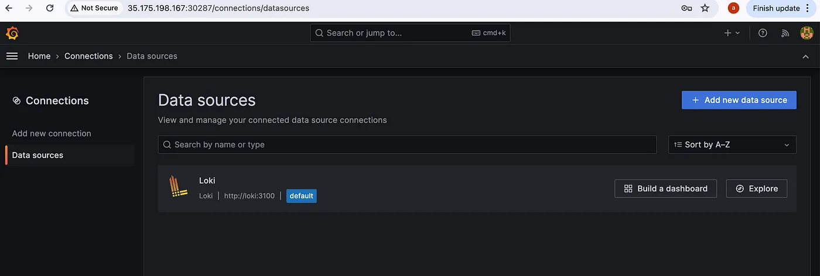
Task: Click the Explore button for Loki
Action: coord(757,188)
